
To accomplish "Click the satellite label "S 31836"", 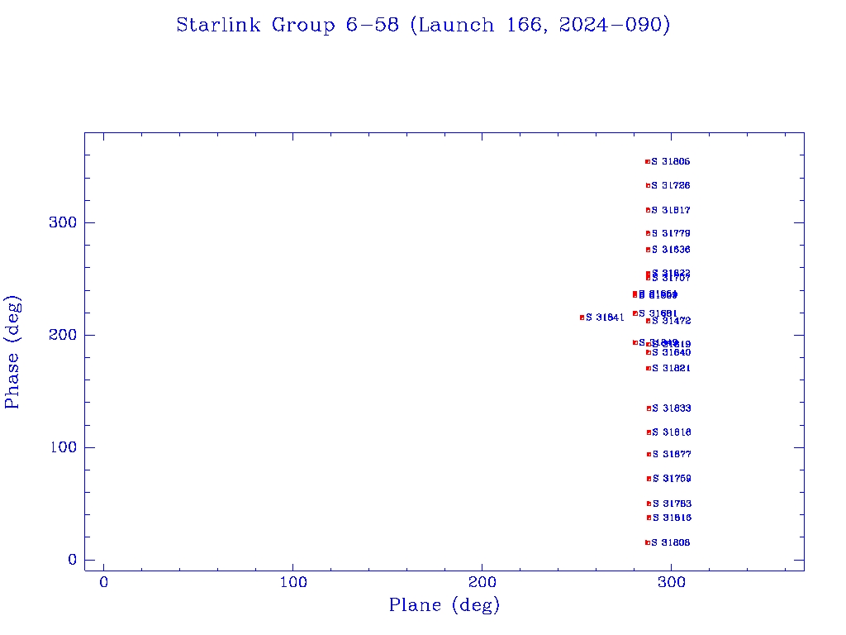I will pyautogui.click(x=671, y=250).
